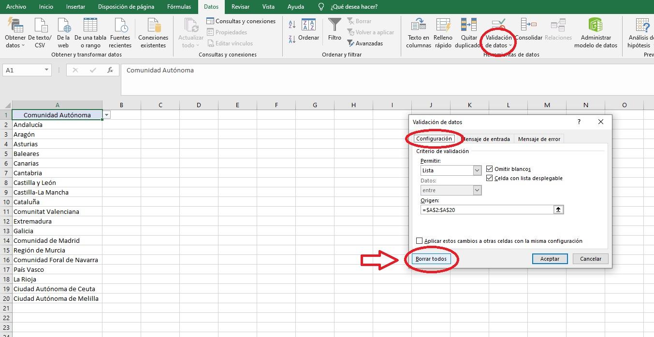
Task: Confirm with the Aceptar button
Action: click(x=550, y=259)
